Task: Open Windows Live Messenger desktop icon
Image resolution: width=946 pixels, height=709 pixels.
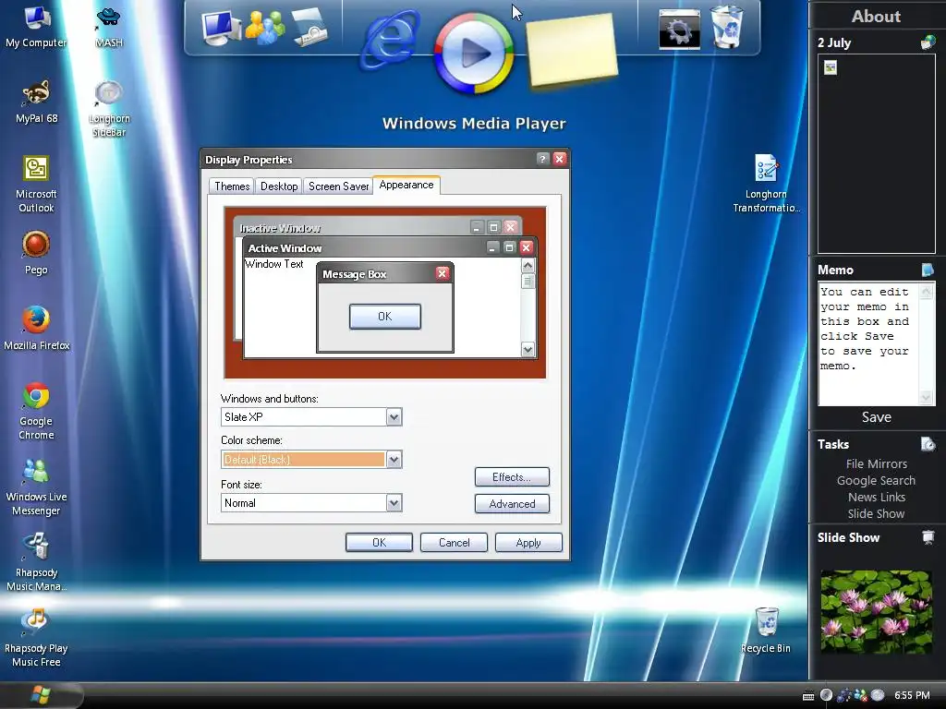Action: click(x=36, y=487)
